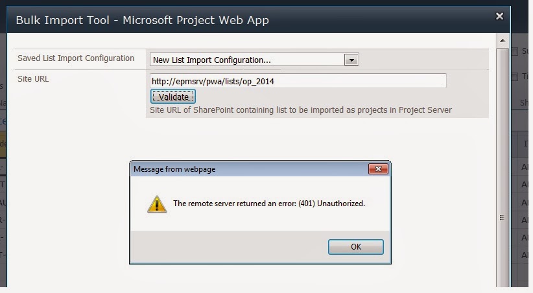Click the Site URL label
The image size is (533, 293).
(33, 79)
